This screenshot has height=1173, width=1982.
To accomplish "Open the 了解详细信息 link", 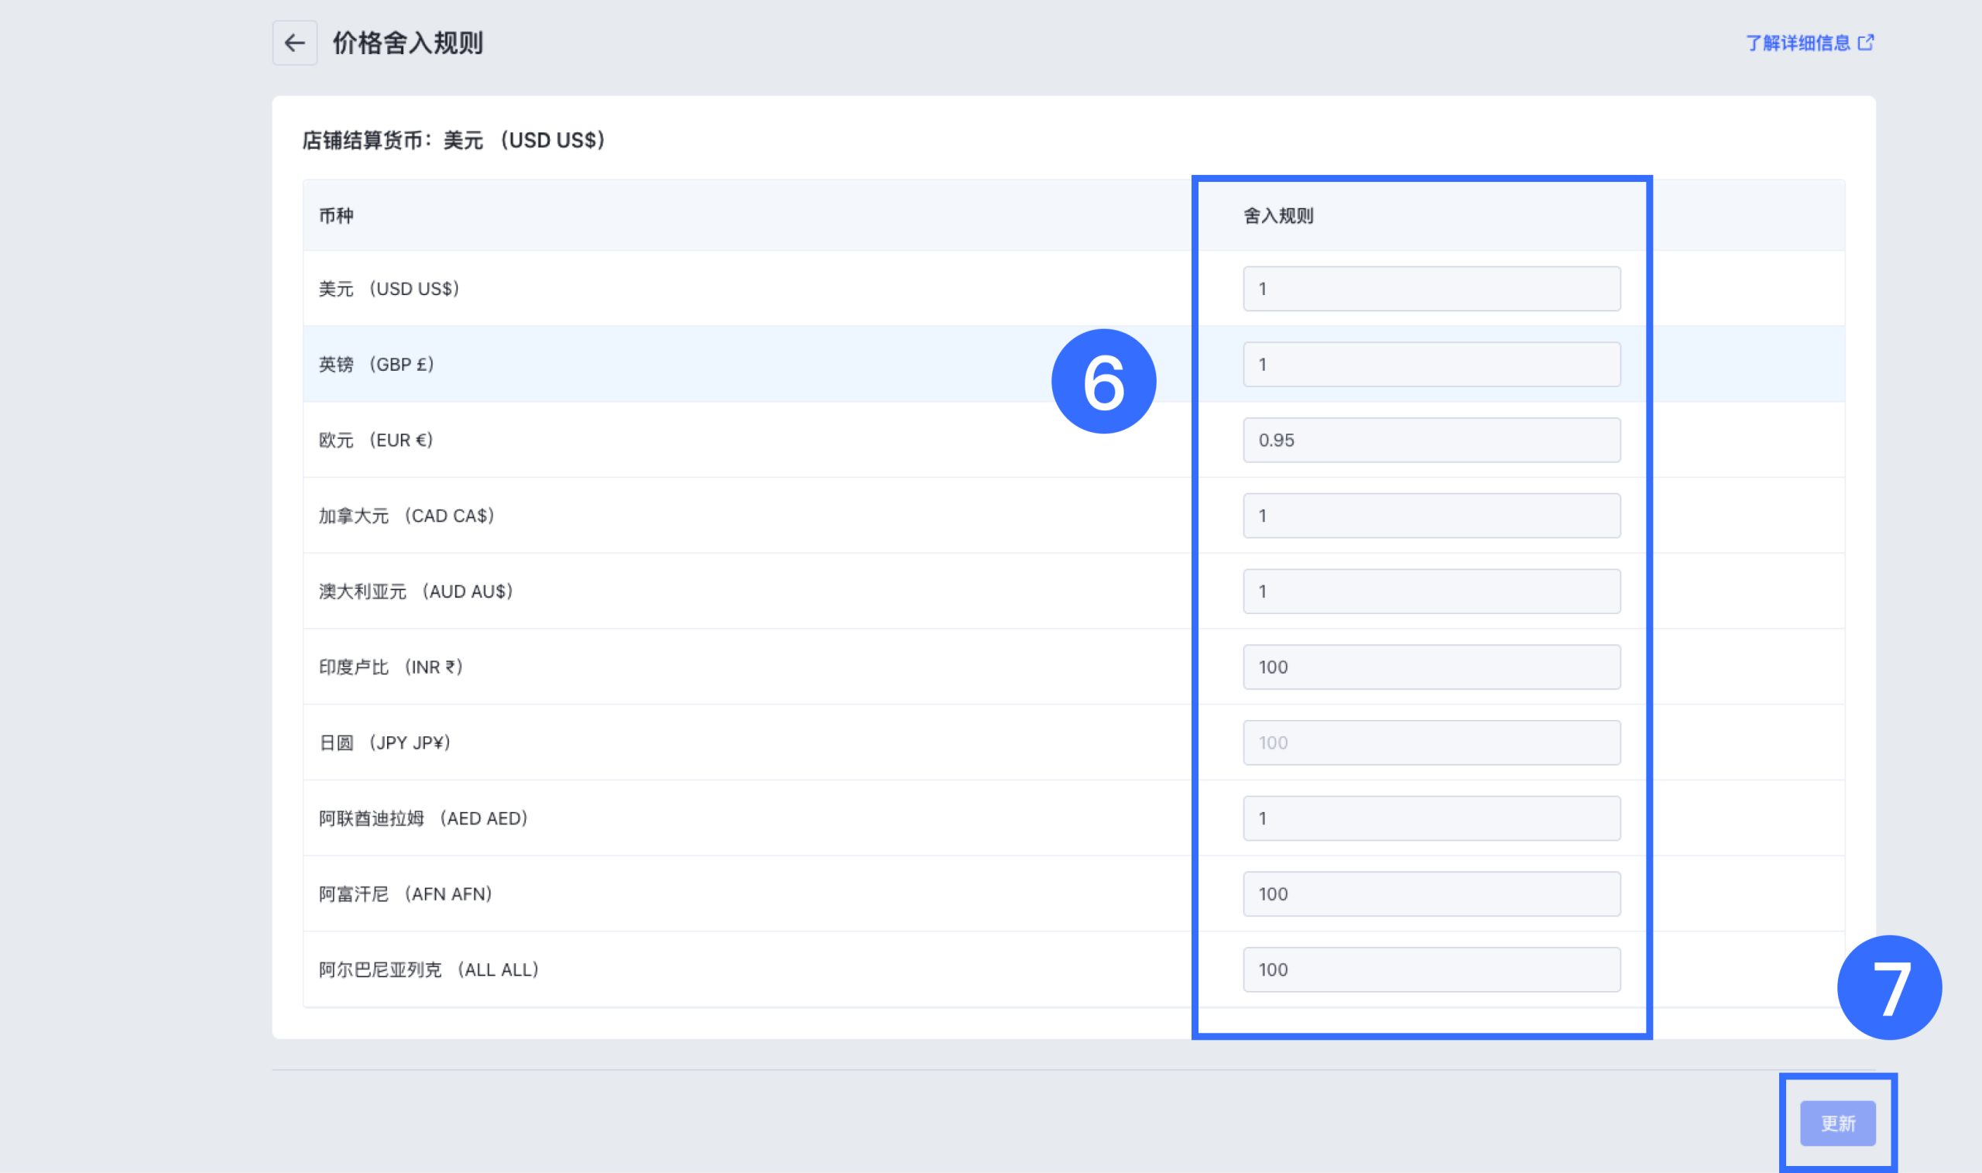I will 1797,43.
